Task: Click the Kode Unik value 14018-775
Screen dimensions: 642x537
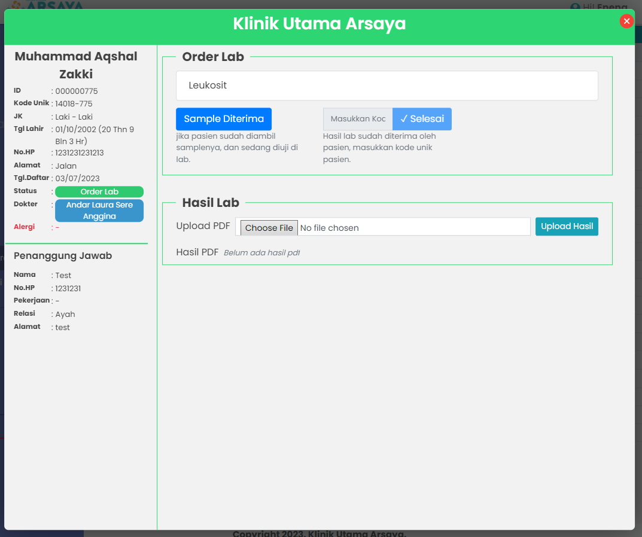Action: click(x=74, y=103)
